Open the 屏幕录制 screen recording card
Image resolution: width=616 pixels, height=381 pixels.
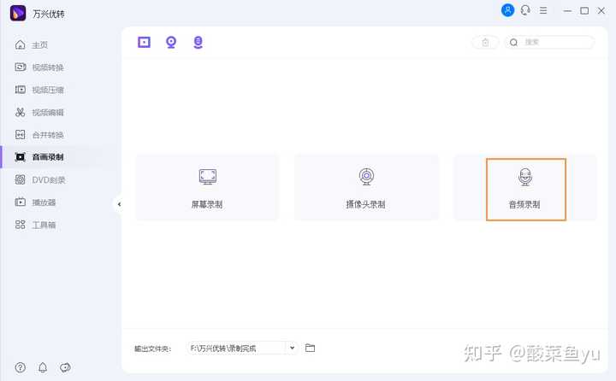click(x=207, y=188)
